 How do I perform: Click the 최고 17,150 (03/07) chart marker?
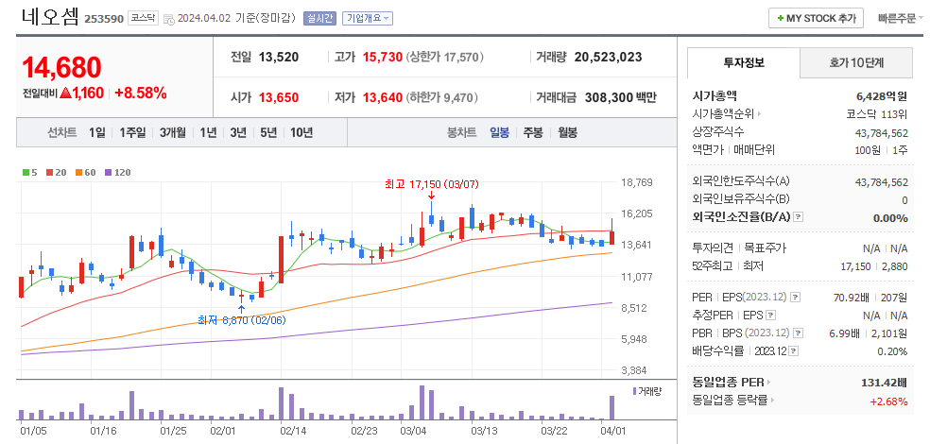point(432,185)
